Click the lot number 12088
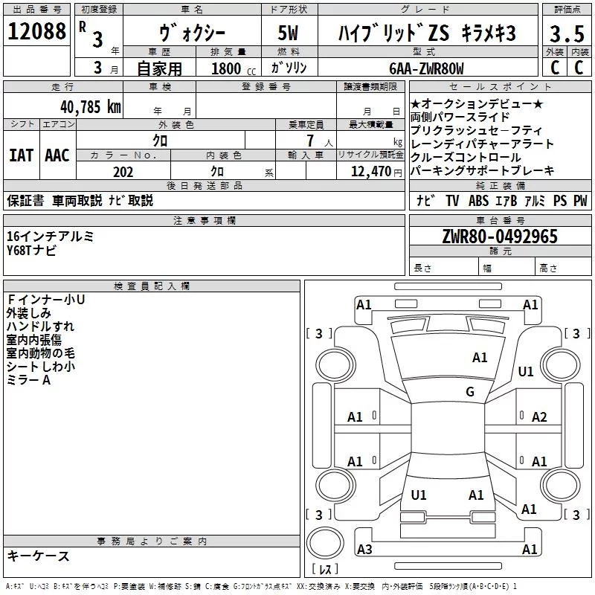The image size is (595, 595). tap(36, 31)
